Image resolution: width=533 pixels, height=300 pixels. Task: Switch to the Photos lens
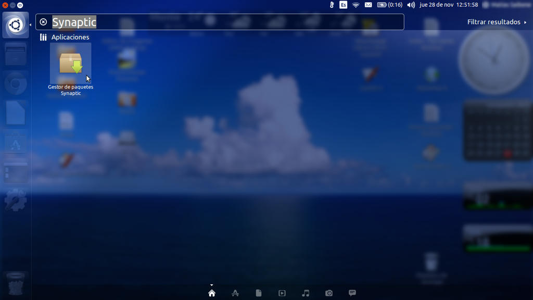pyautogui.click(x=329, y=293)
